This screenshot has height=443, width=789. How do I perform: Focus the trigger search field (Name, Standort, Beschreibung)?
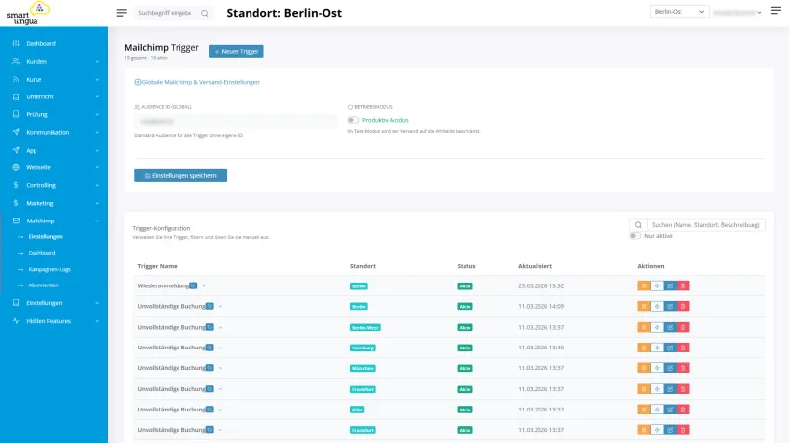705,225
